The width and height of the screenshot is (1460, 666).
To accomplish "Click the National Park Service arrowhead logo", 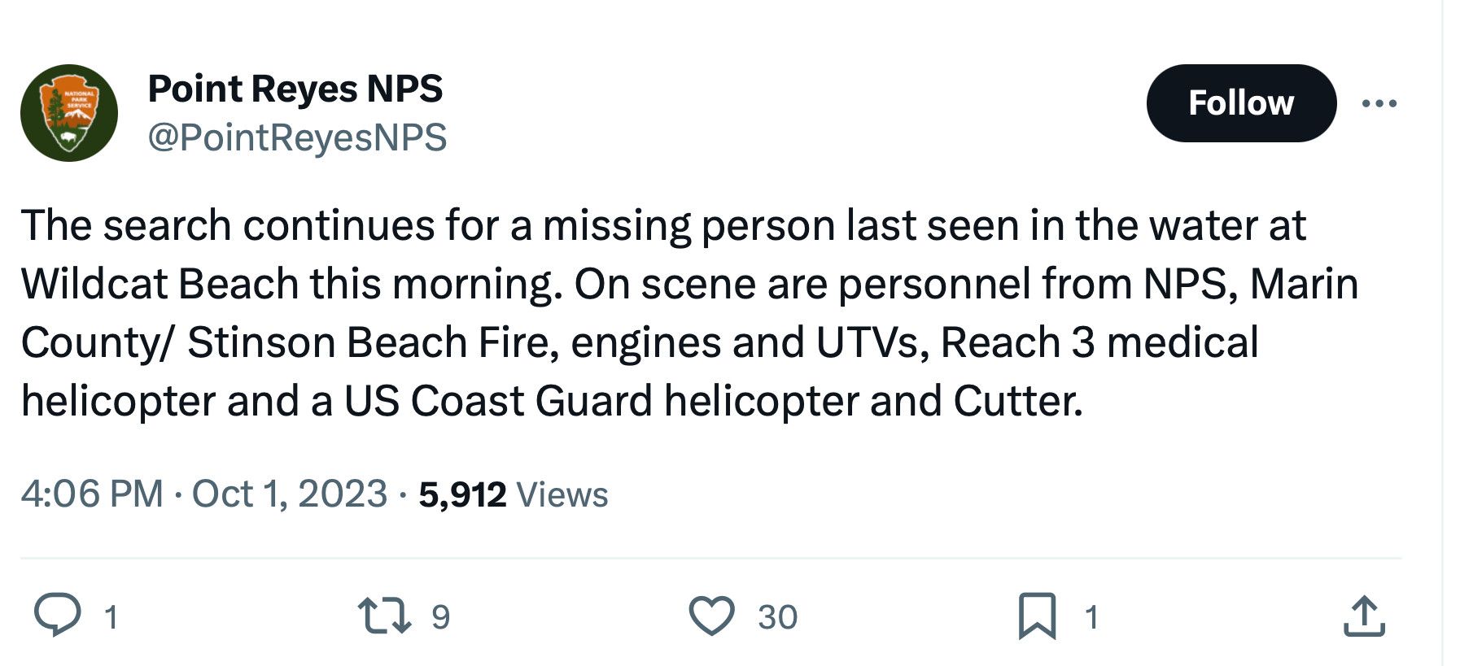I will [70, 113].
